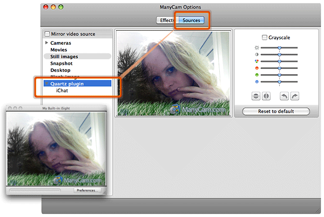The image size is (324, 217).
Task: Switch to the Sources tab
Action: tap(191, 20)
